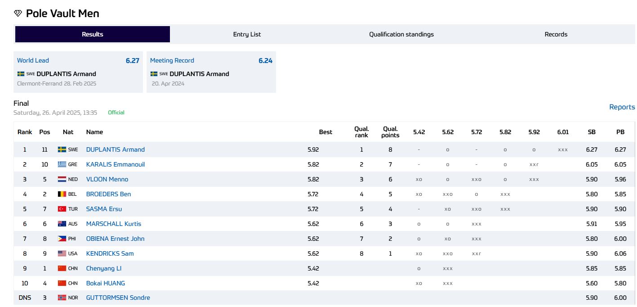Click the Swedish flag in World Lead card

click(x=21, y=74)
